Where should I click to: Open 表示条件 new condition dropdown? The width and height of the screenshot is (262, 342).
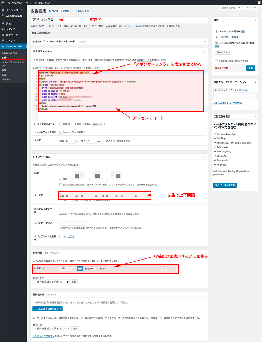pyautogui.click(x=51, y=282)
